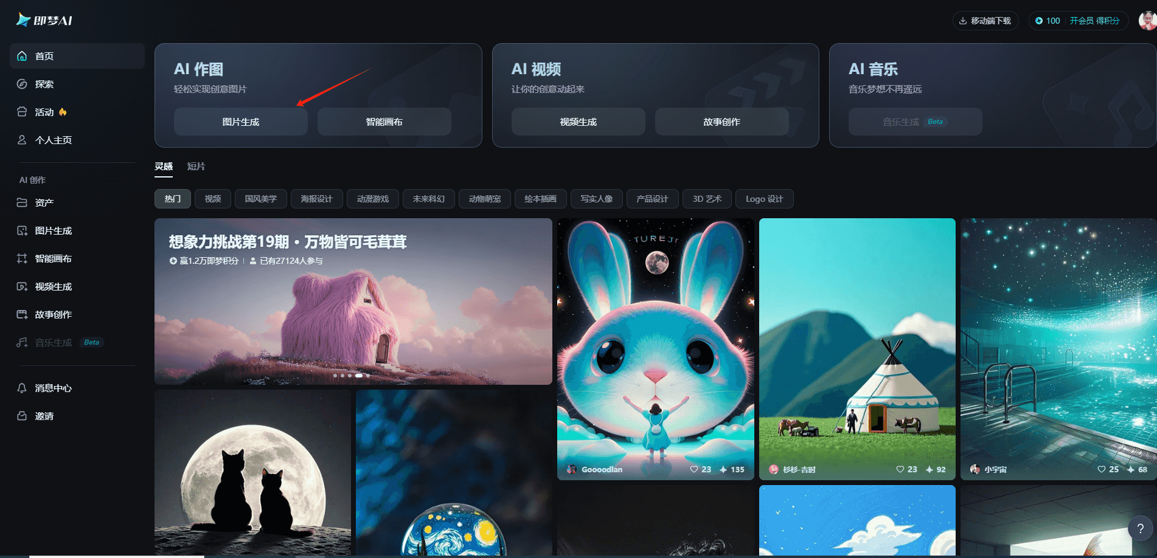Select the 3D 艺术 filter tag
This screenshot has height=558, width=1157.
[707, 199]
